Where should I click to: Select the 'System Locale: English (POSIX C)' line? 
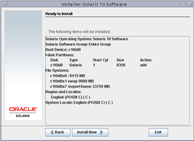coord(79,103)
